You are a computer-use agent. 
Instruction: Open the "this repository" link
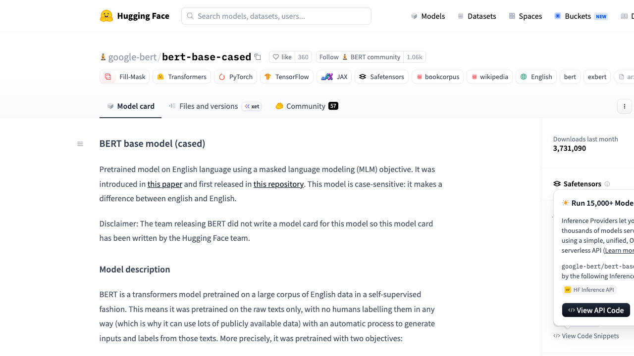278,184
